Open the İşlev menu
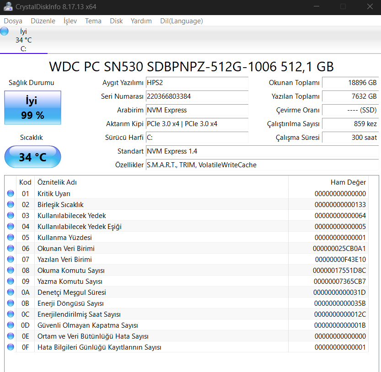The width and height of the screenshot is (381, 372). pyautogui.click(x=70, y=21)
